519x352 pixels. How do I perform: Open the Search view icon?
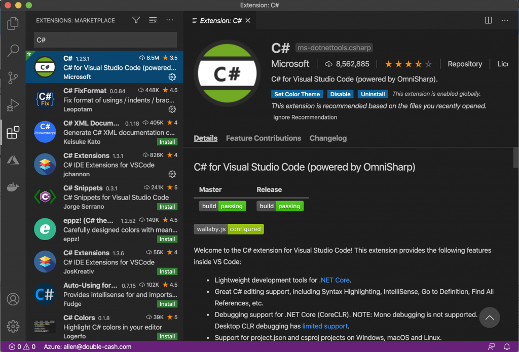pos(13,51)
